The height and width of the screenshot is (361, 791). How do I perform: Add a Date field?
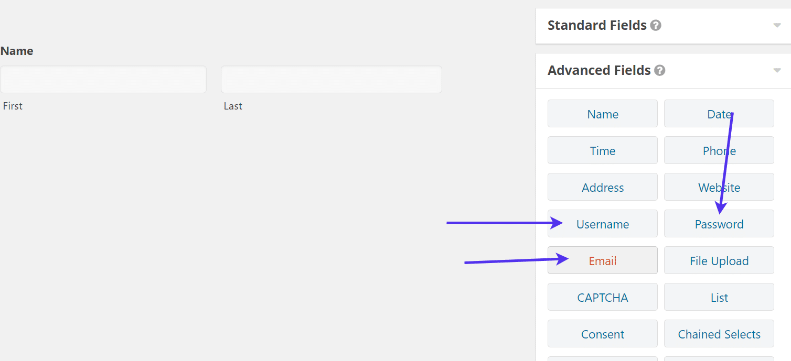click(x=719, y=114)
